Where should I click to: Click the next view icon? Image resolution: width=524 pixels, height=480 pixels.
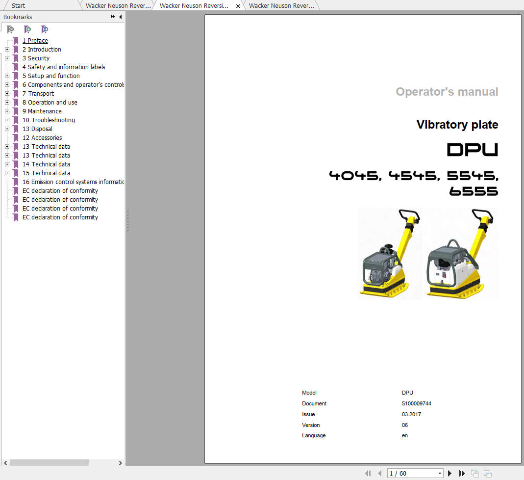click(x=488, y=473)
